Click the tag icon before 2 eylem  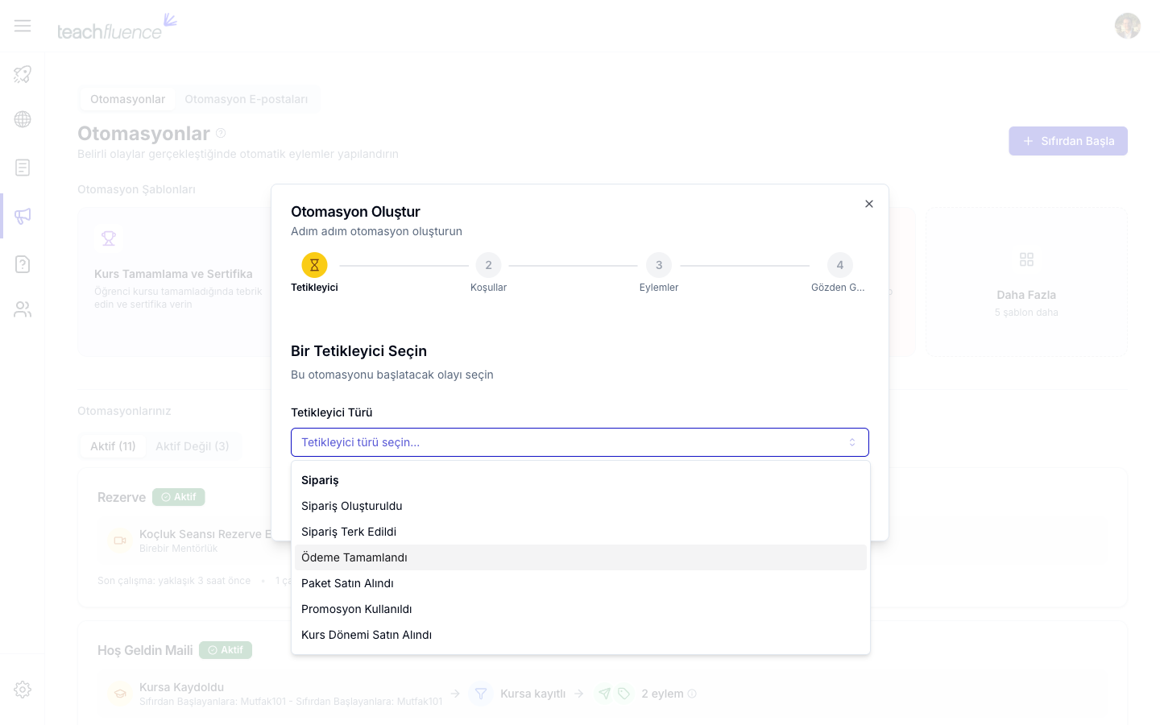(x=623, y=694)
